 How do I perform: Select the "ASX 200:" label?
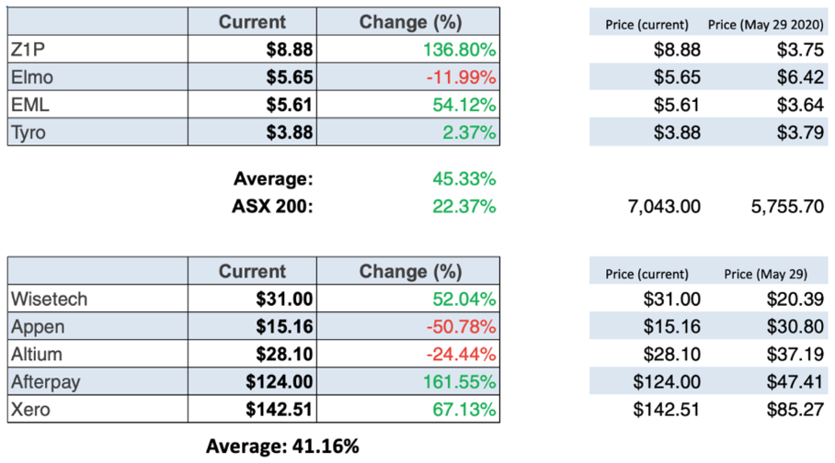tap(273, 206)
